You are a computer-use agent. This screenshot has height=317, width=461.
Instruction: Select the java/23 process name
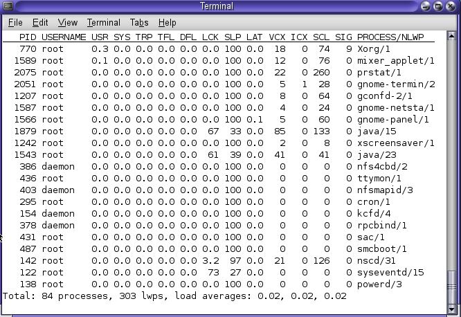tap(377, 154)
